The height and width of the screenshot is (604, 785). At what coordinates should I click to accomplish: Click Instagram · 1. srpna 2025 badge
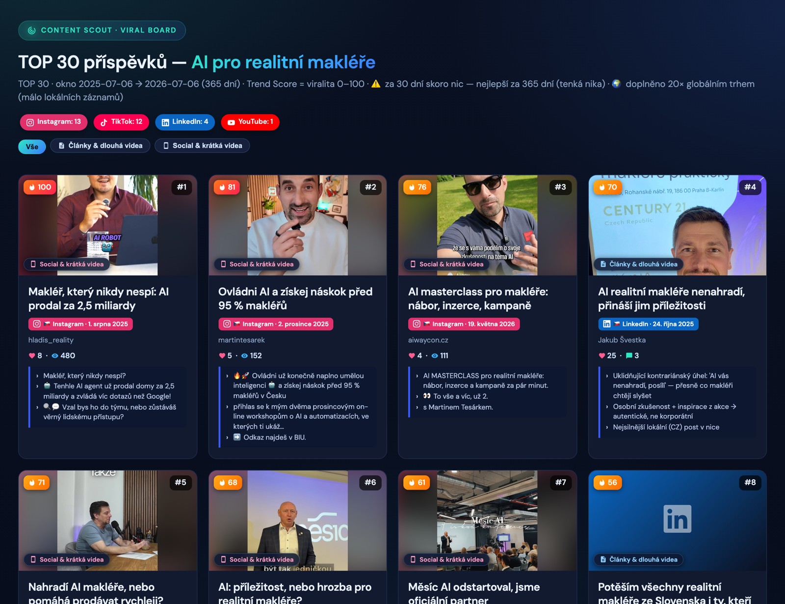point(80,324)
